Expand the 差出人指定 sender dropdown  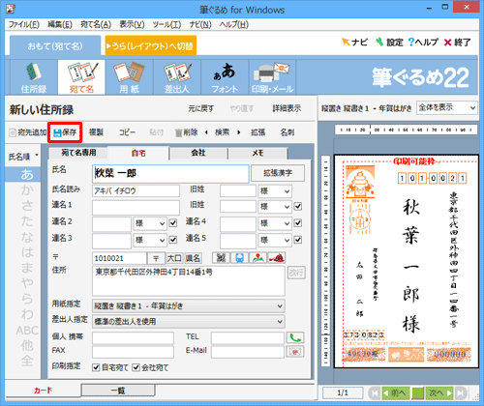[x=189, y=321]
